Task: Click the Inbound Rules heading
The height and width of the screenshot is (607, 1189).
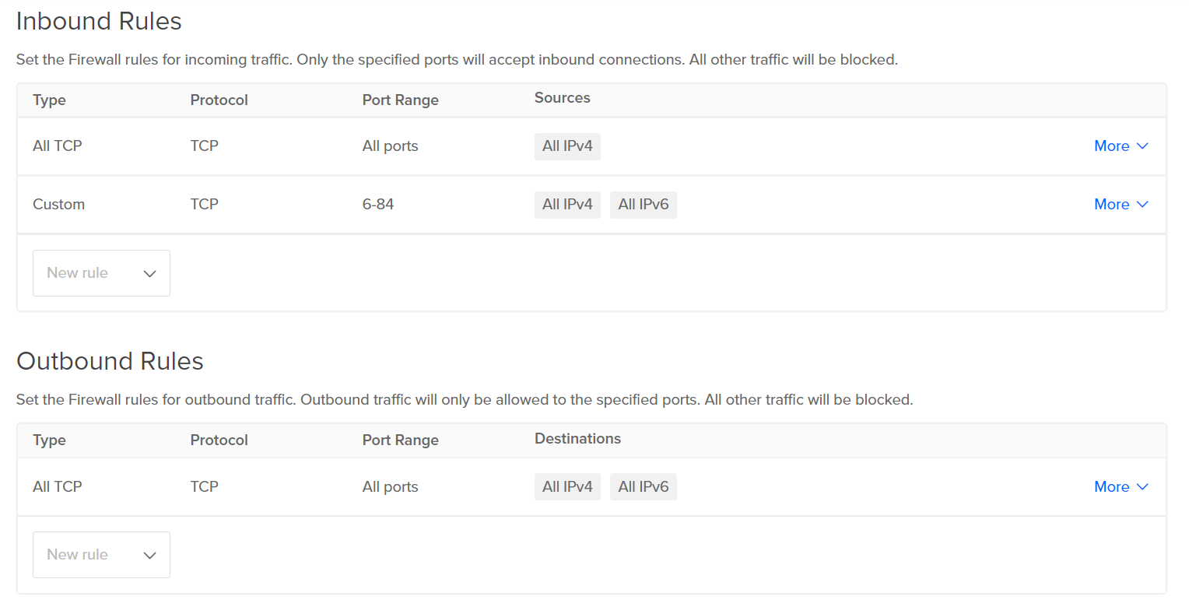Action: tap(99, 22)
